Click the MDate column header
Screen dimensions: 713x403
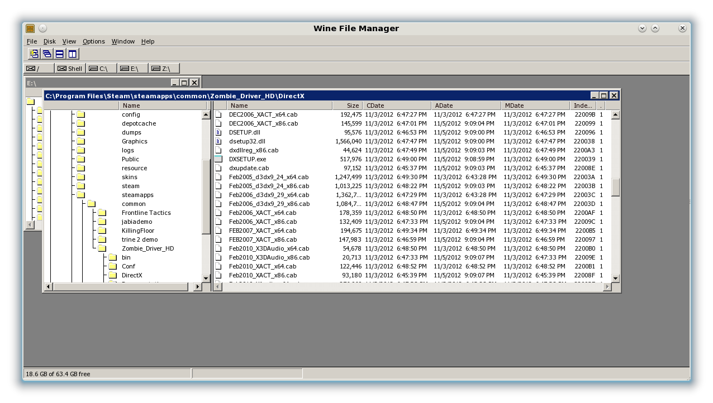click(535, 105)
